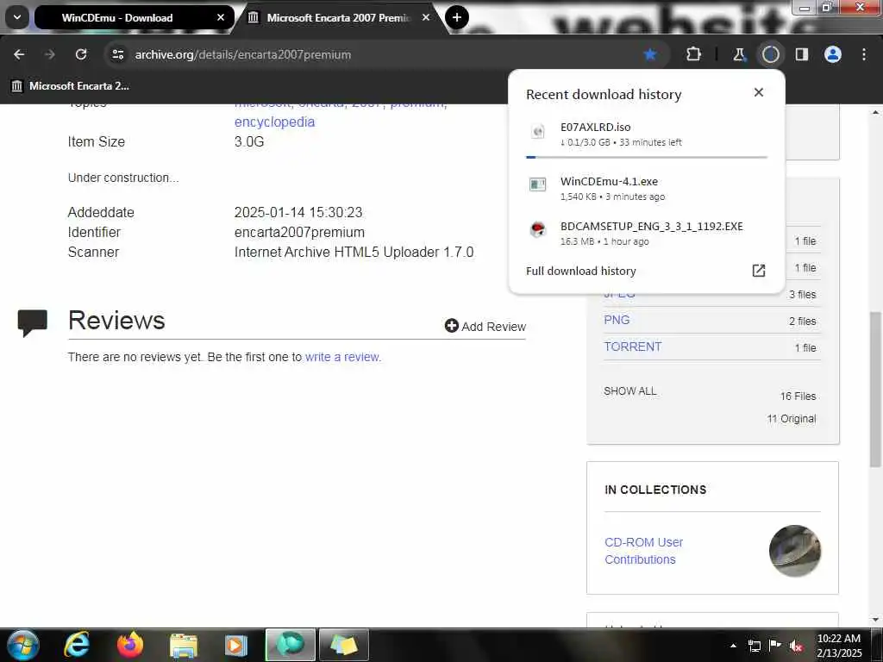This screenshot has height=662, width=883.
Task: Launch Firefox from the taskbar
Action: point(130,645)
